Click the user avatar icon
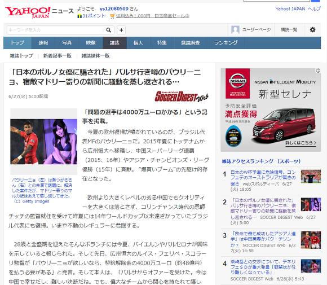Viewport: 327px width, 285px height. (235, 30)
